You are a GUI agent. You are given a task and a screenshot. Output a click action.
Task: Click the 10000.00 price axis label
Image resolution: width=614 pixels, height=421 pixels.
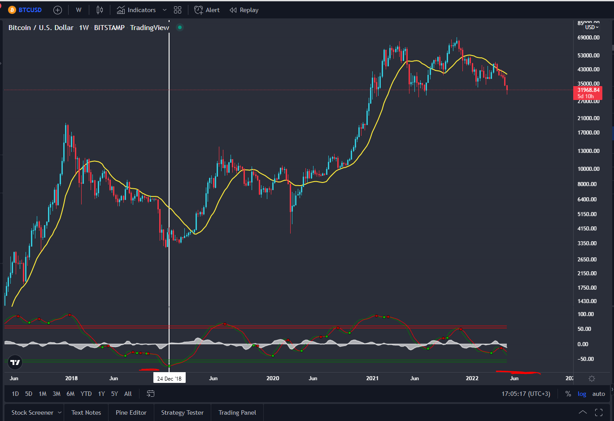(x=588, y=169)
